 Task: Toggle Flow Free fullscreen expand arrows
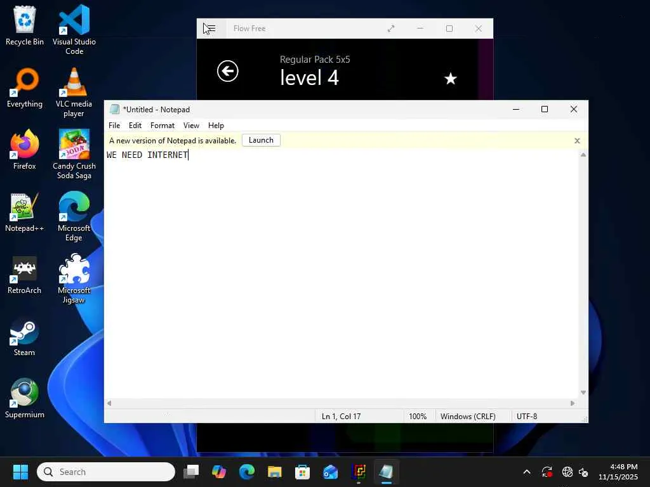point(391,29)
